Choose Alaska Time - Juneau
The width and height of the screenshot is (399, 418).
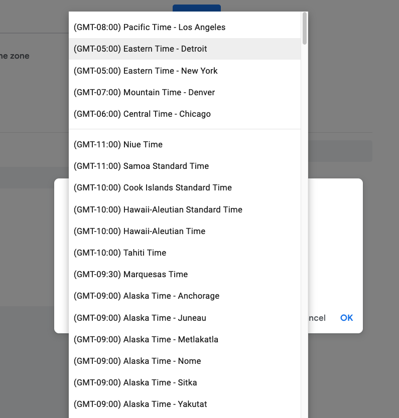click(140, 318)
